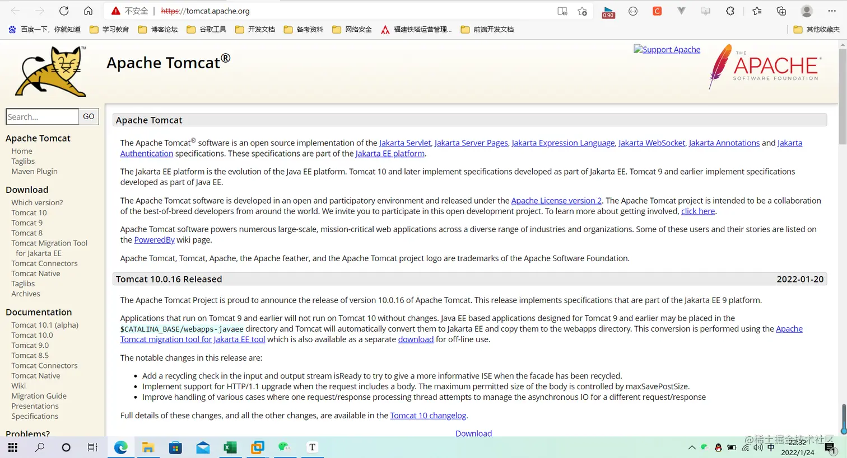Click the browser back arrow

[16, 11]
